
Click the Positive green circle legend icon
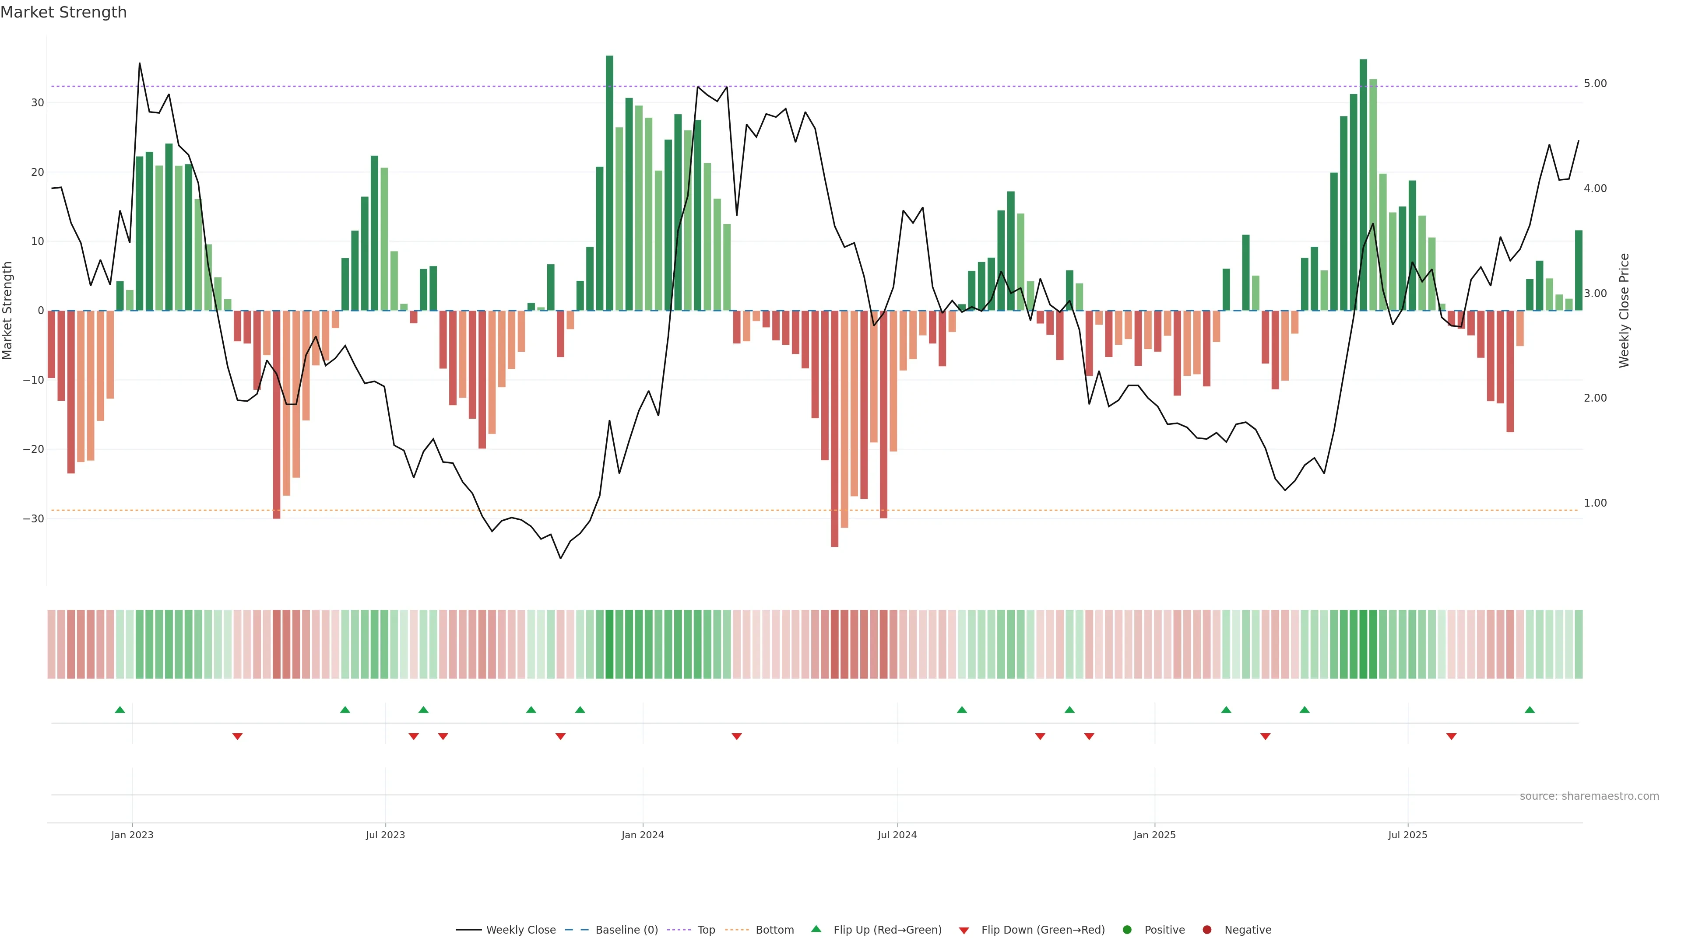pyautogui.click(x=1127, y=929)
